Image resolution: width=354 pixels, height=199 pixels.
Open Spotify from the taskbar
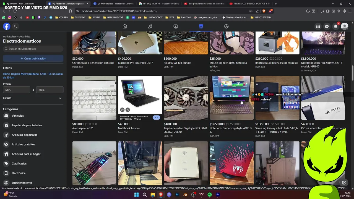(210, 195)
